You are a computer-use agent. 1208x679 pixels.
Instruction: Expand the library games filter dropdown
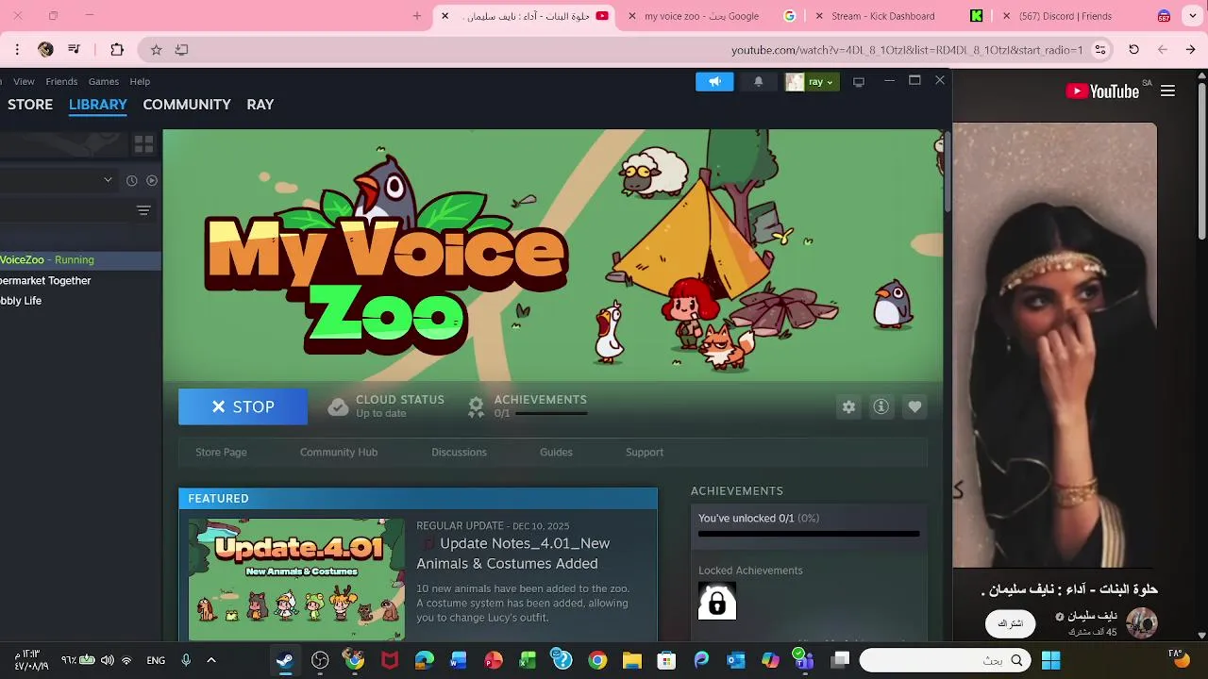tap(108, 180)
